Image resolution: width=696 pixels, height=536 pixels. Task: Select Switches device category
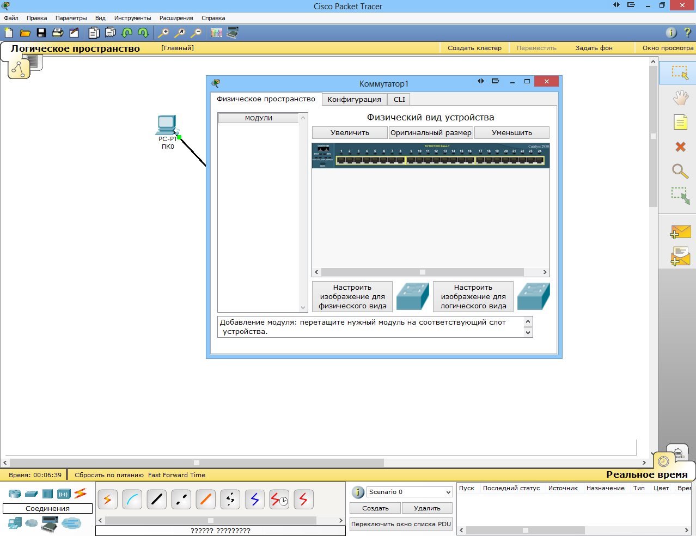click(32, 494)
